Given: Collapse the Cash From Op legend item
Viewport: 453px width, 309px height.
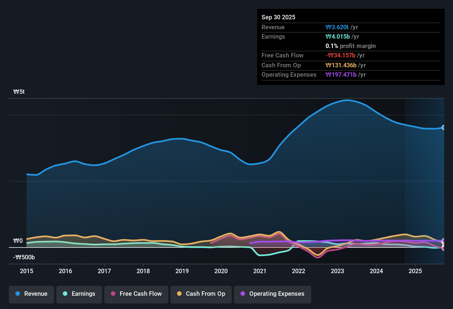Looking at the screenshot, I should pos(201,294).
